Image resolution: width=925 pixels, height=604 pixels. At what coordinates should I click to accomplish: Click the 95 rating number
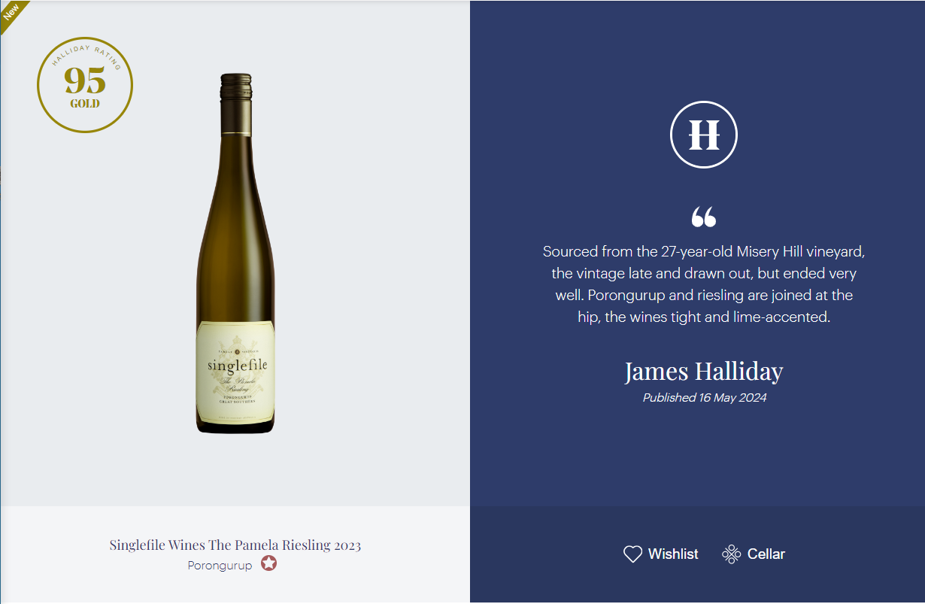point(85,80)
